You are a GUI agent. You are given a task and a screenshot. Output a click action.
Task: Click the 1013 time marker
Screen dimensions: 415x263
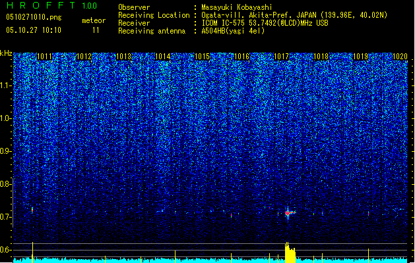tap(123, 57)
